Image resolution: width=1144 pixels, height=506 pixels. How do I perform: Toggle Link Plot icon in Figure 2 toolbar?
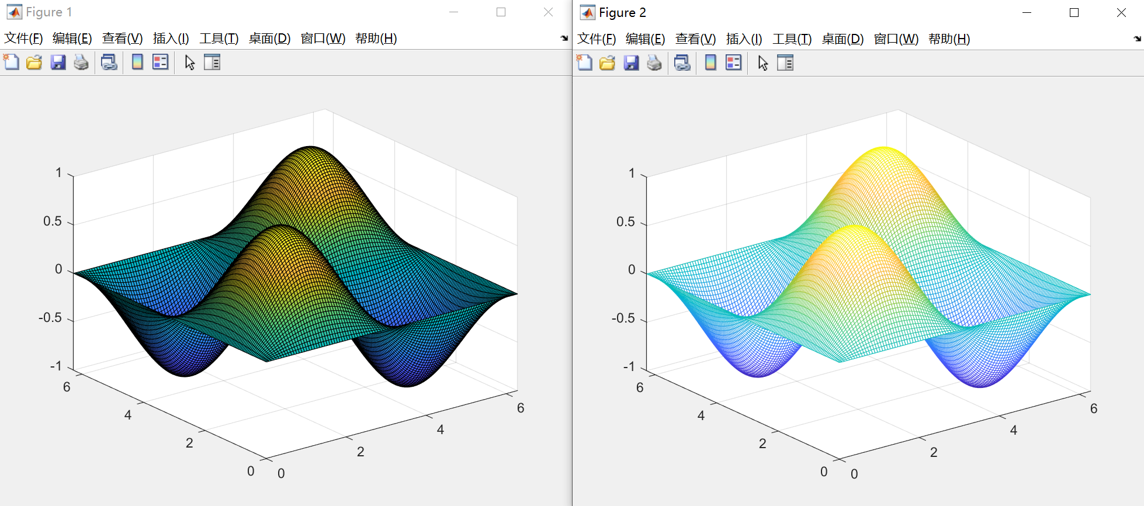pos(682,63)
